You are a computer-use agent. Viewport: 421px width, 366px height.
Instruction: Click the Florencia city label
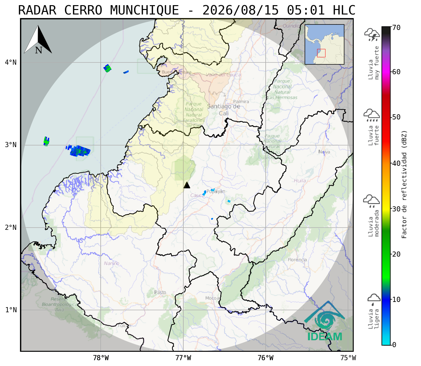[x=297, y=260]
